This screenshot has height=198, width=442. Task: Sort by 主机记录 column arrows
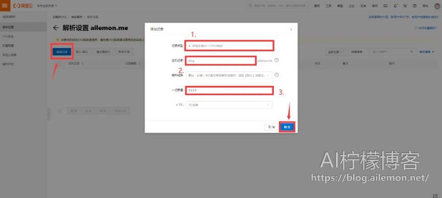(82, 64)
